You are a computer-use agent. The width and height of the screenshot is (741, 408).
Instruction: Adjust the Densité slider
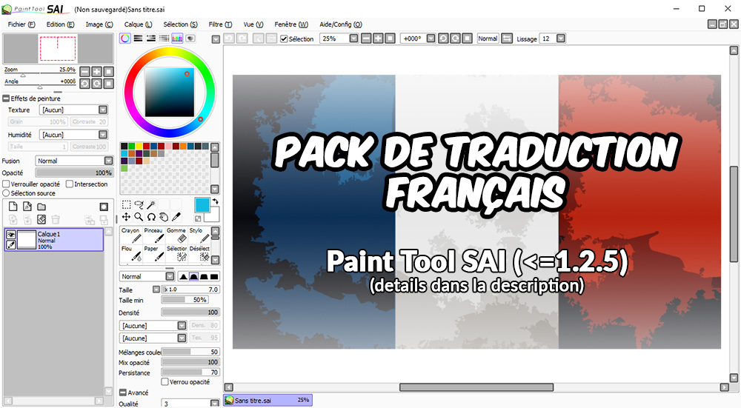pos(190,312)
